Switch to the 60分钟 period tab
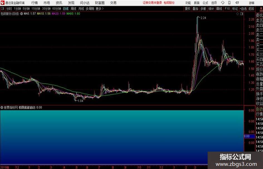The height and width of the screenshot is (169, 263). point(57,9)
